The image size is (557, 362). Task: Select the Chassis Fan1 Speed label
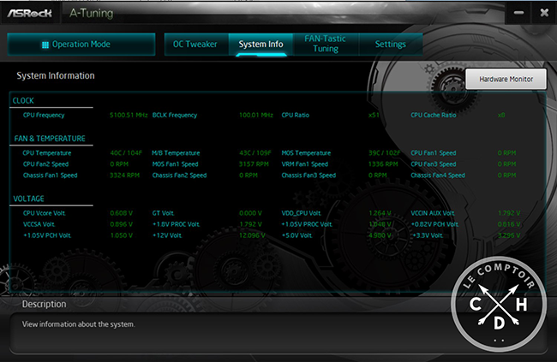tap(51, 175)
